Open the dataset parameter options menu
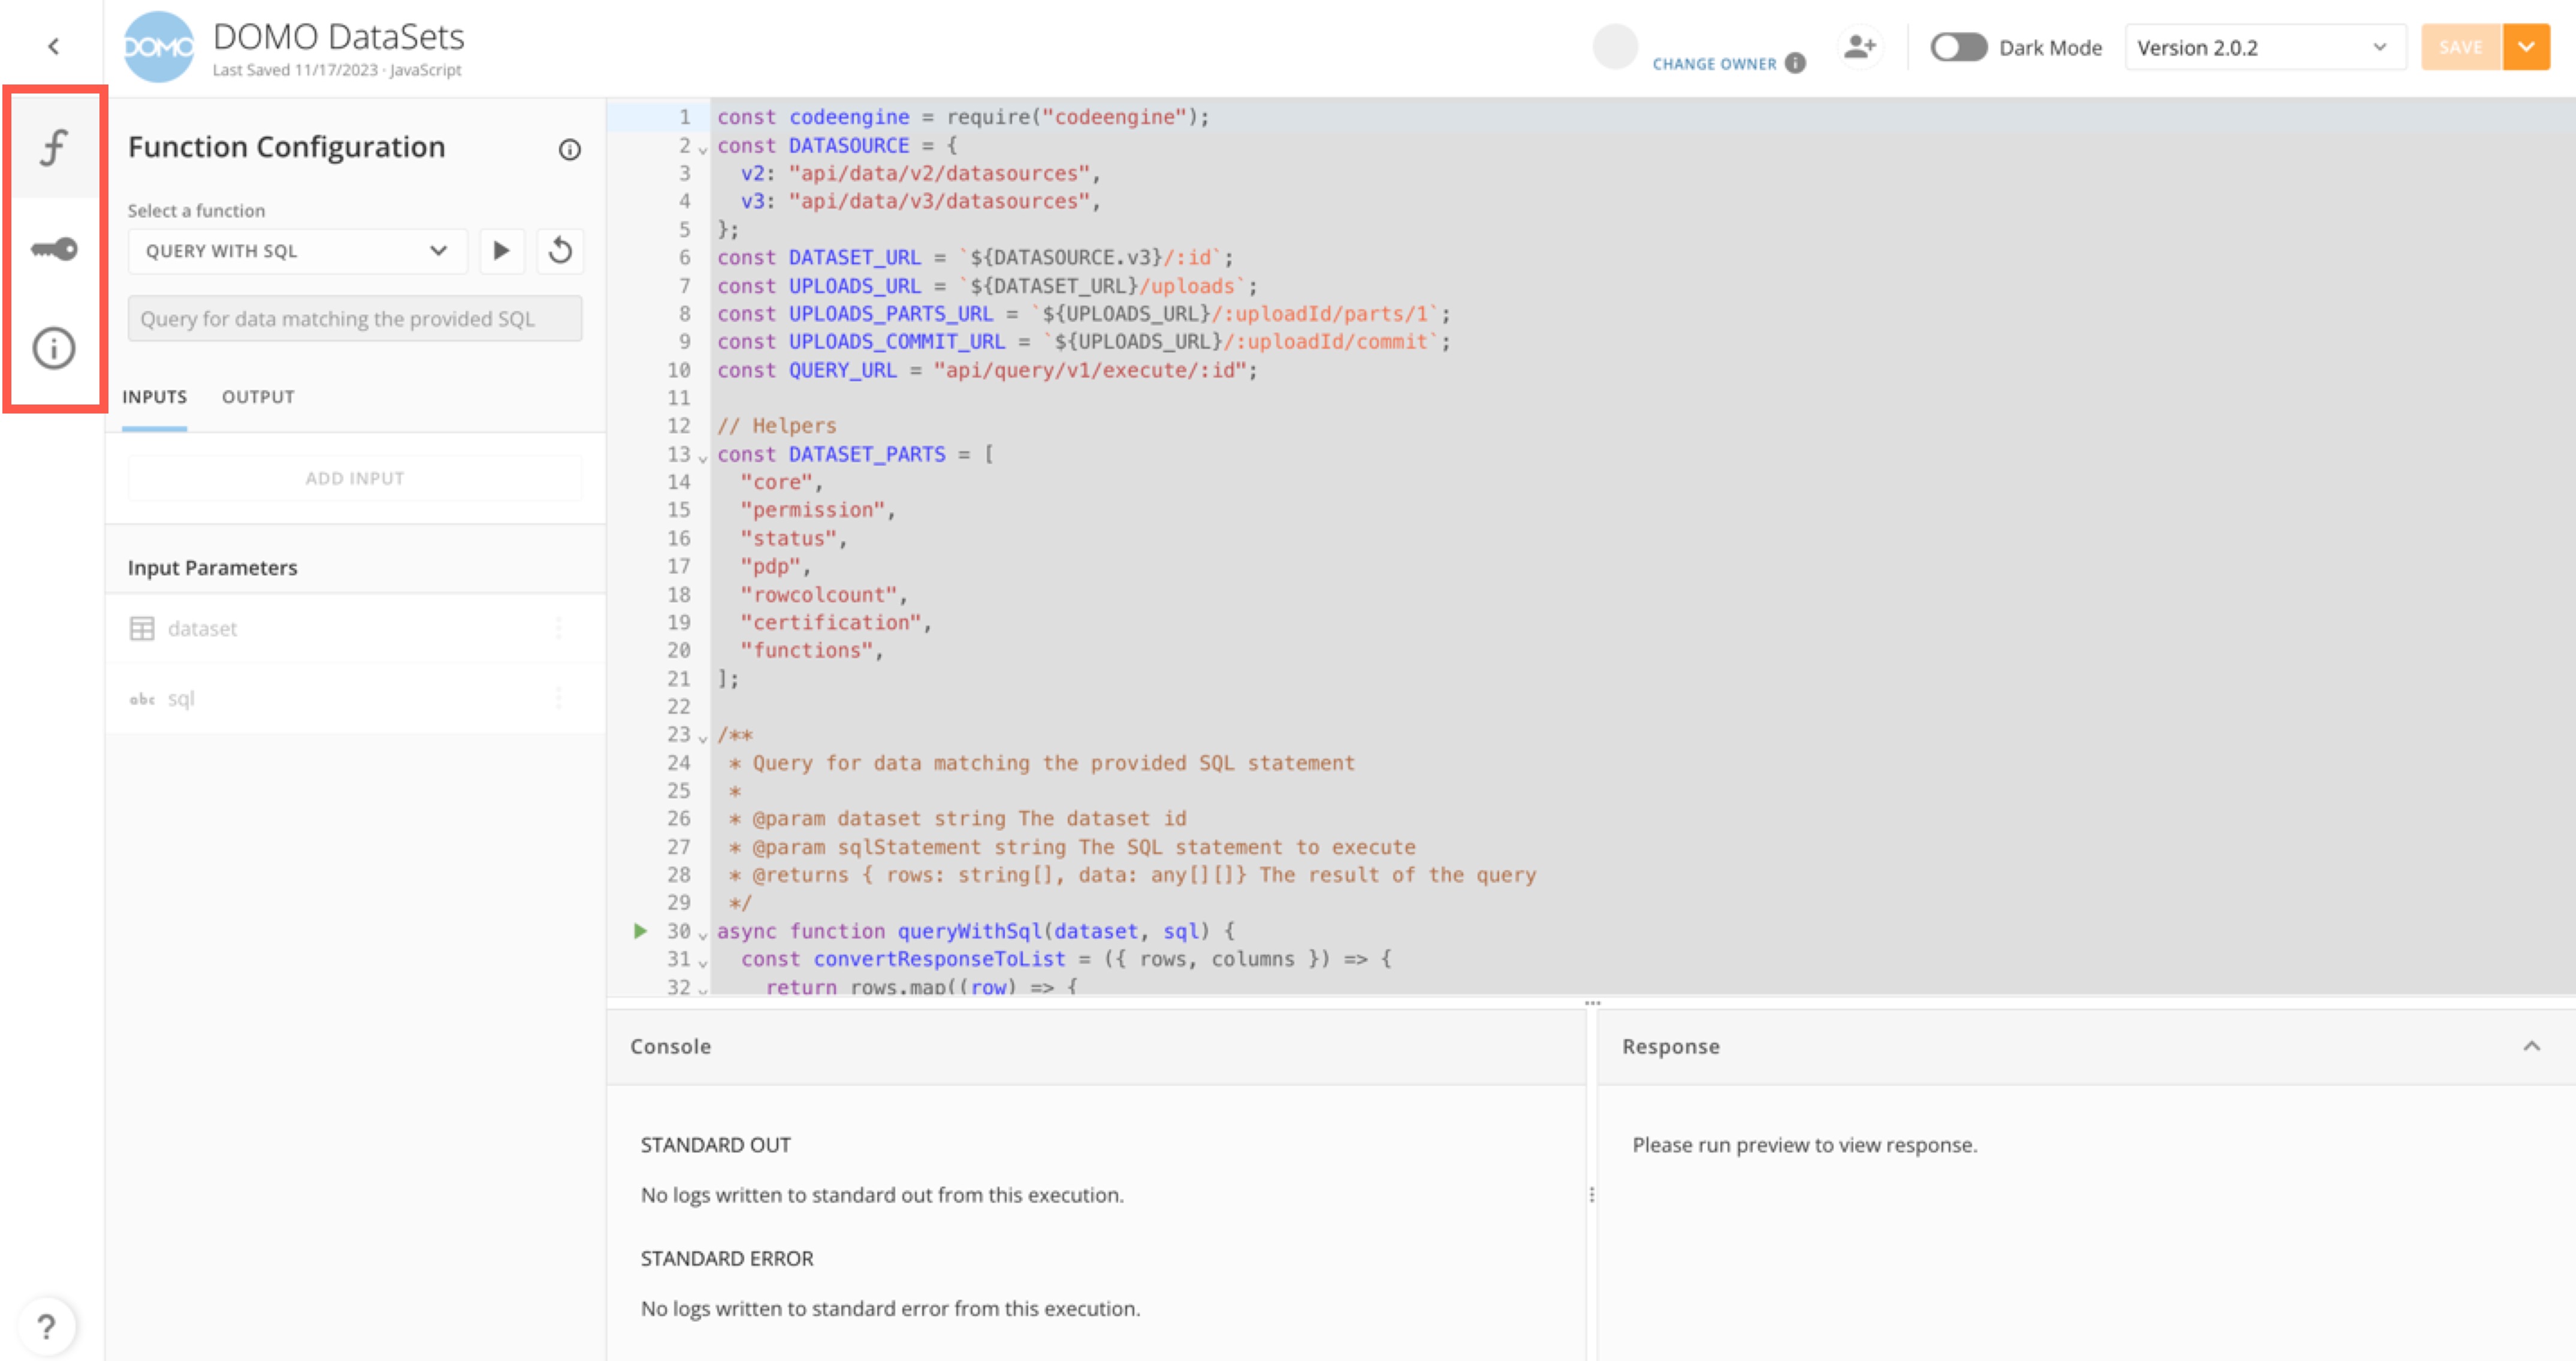Screen dimensions: 2576x1361 559,628
